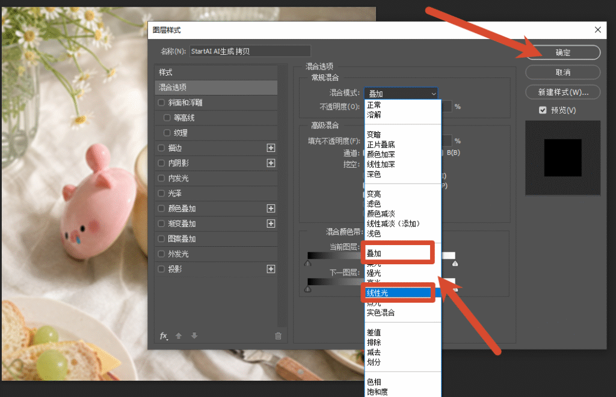Click the move effect down arrow

click(194, 336)
